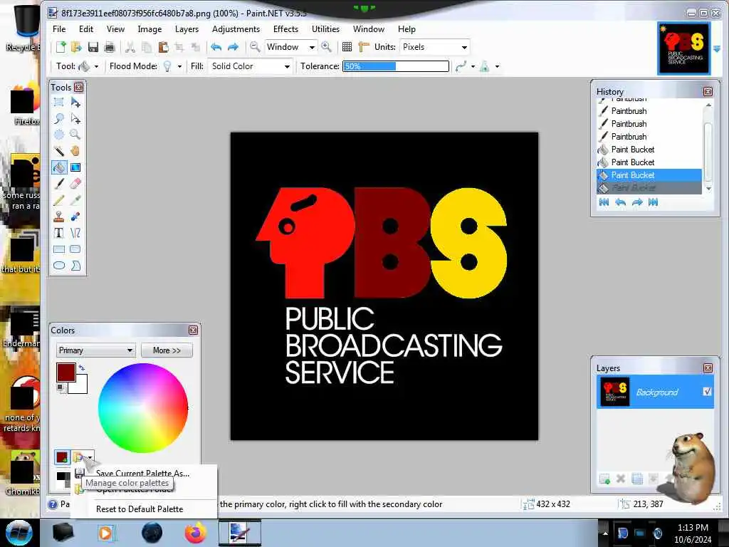Open the Layers menu
Image resolution: width=729 pixels, height=547 pixels.
point(187,28)
